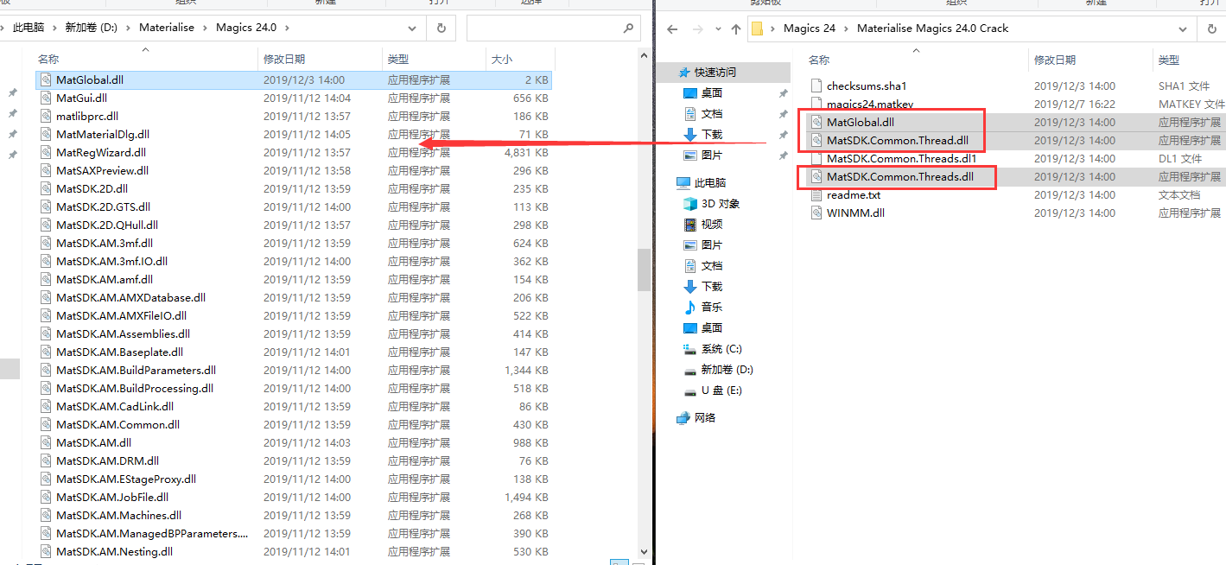Open the U 盘 (E:) drive
Screen dimensions: 1226x565
(721, 390)
